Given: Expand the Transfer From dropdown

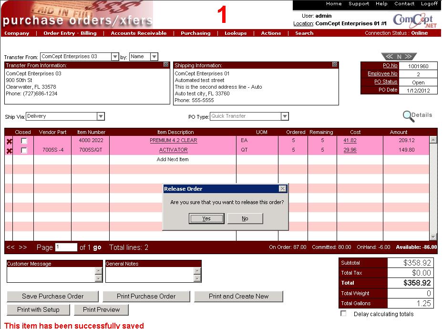Looking at the screenshot, I should tap(115, 57).
